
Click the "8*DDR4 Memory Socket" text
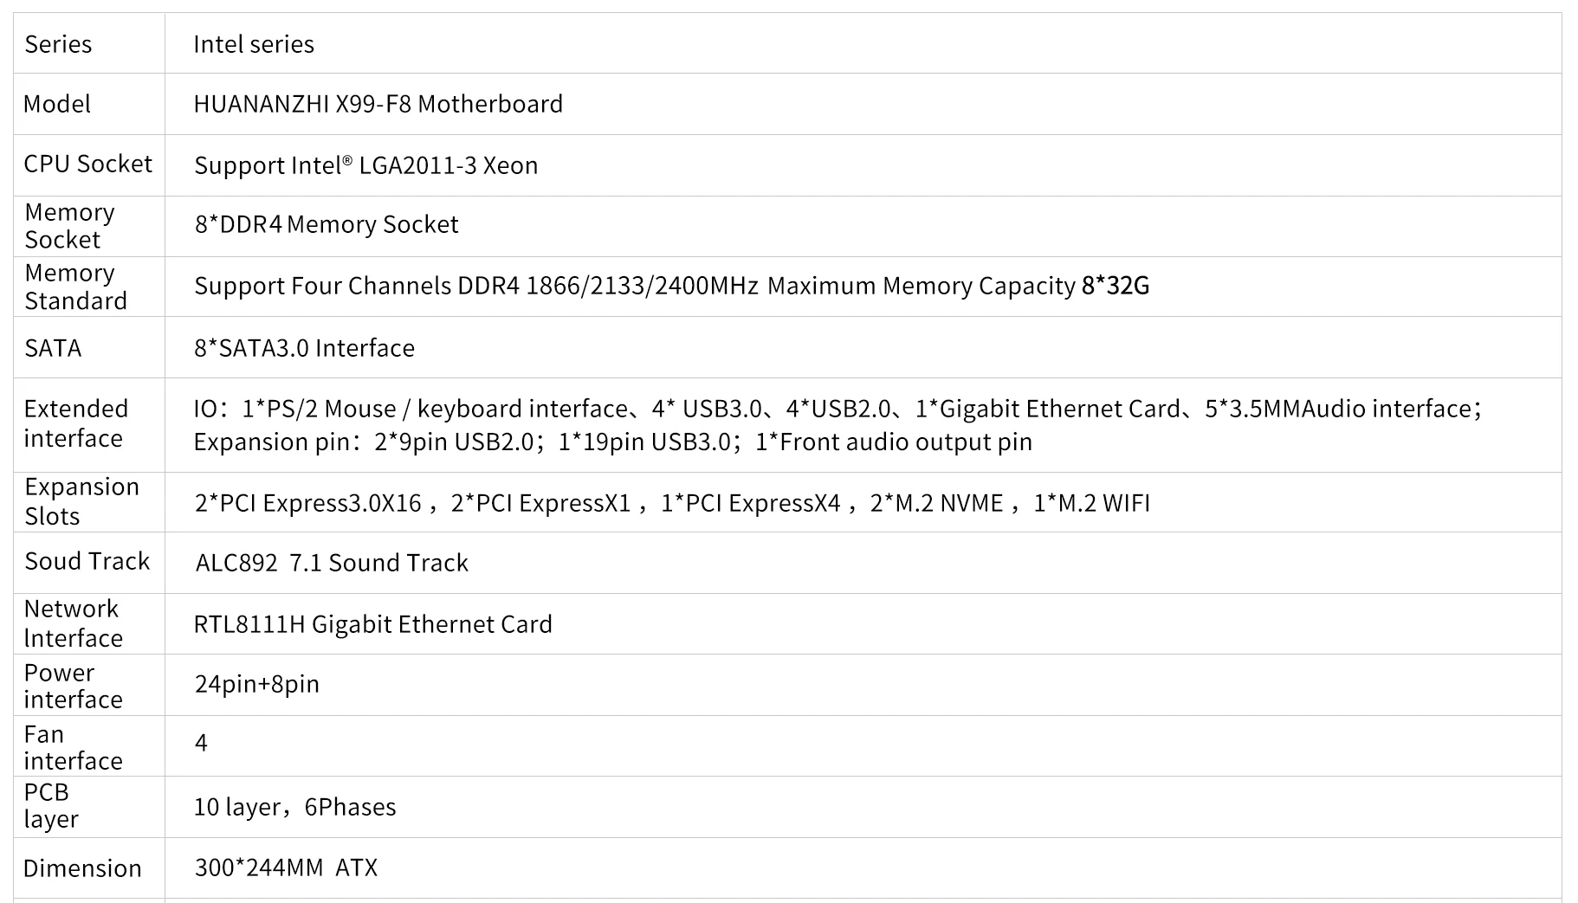326,224
